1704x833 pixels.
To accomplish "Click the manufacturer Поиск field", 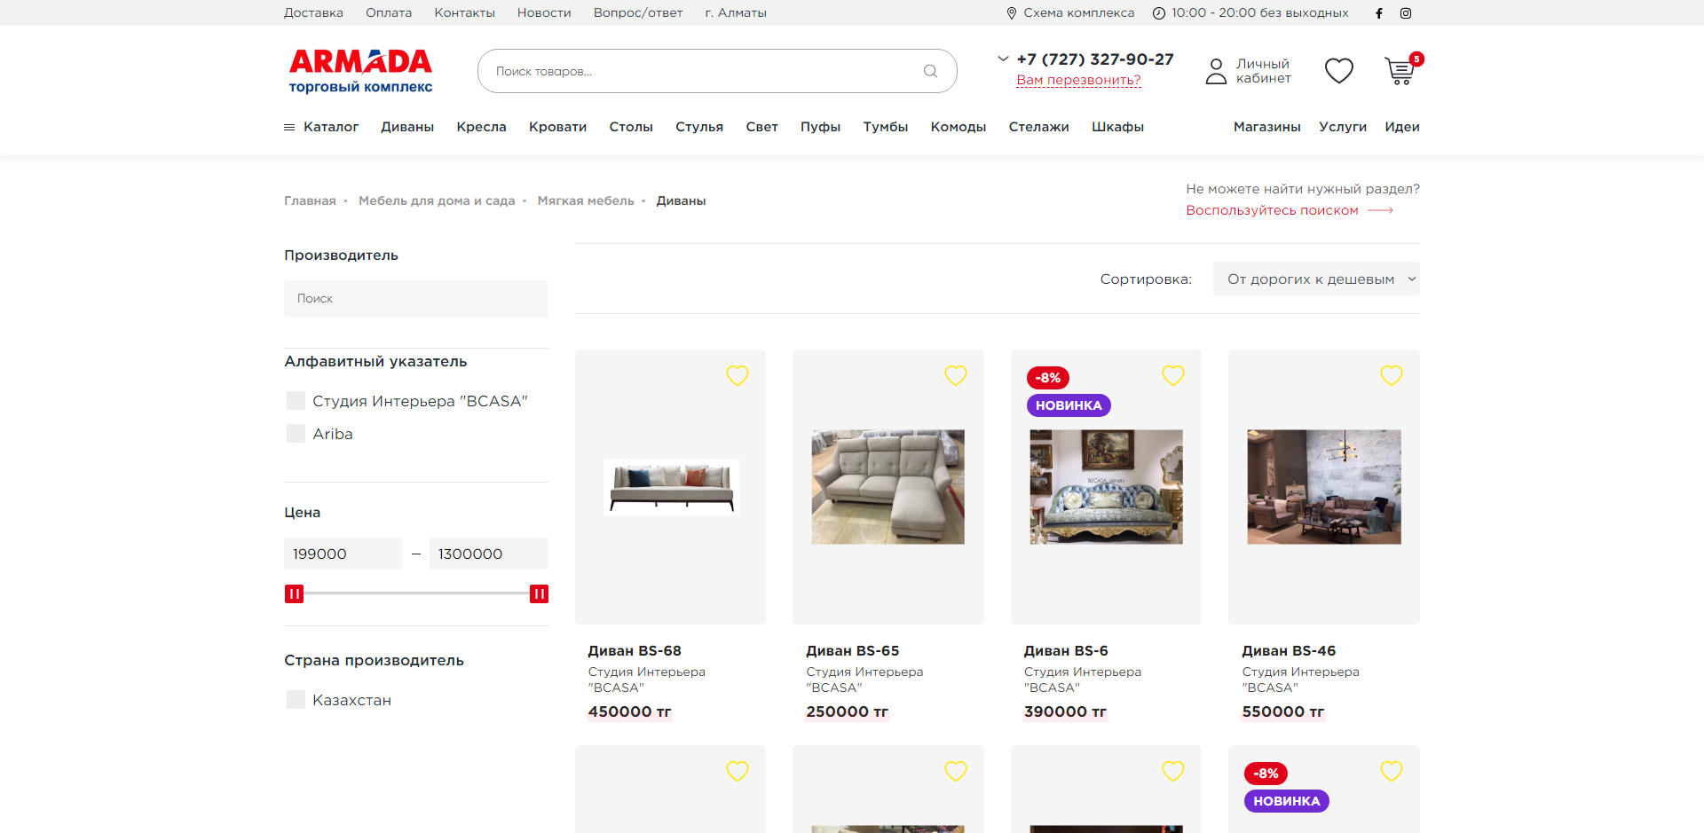I will (416, 298).
